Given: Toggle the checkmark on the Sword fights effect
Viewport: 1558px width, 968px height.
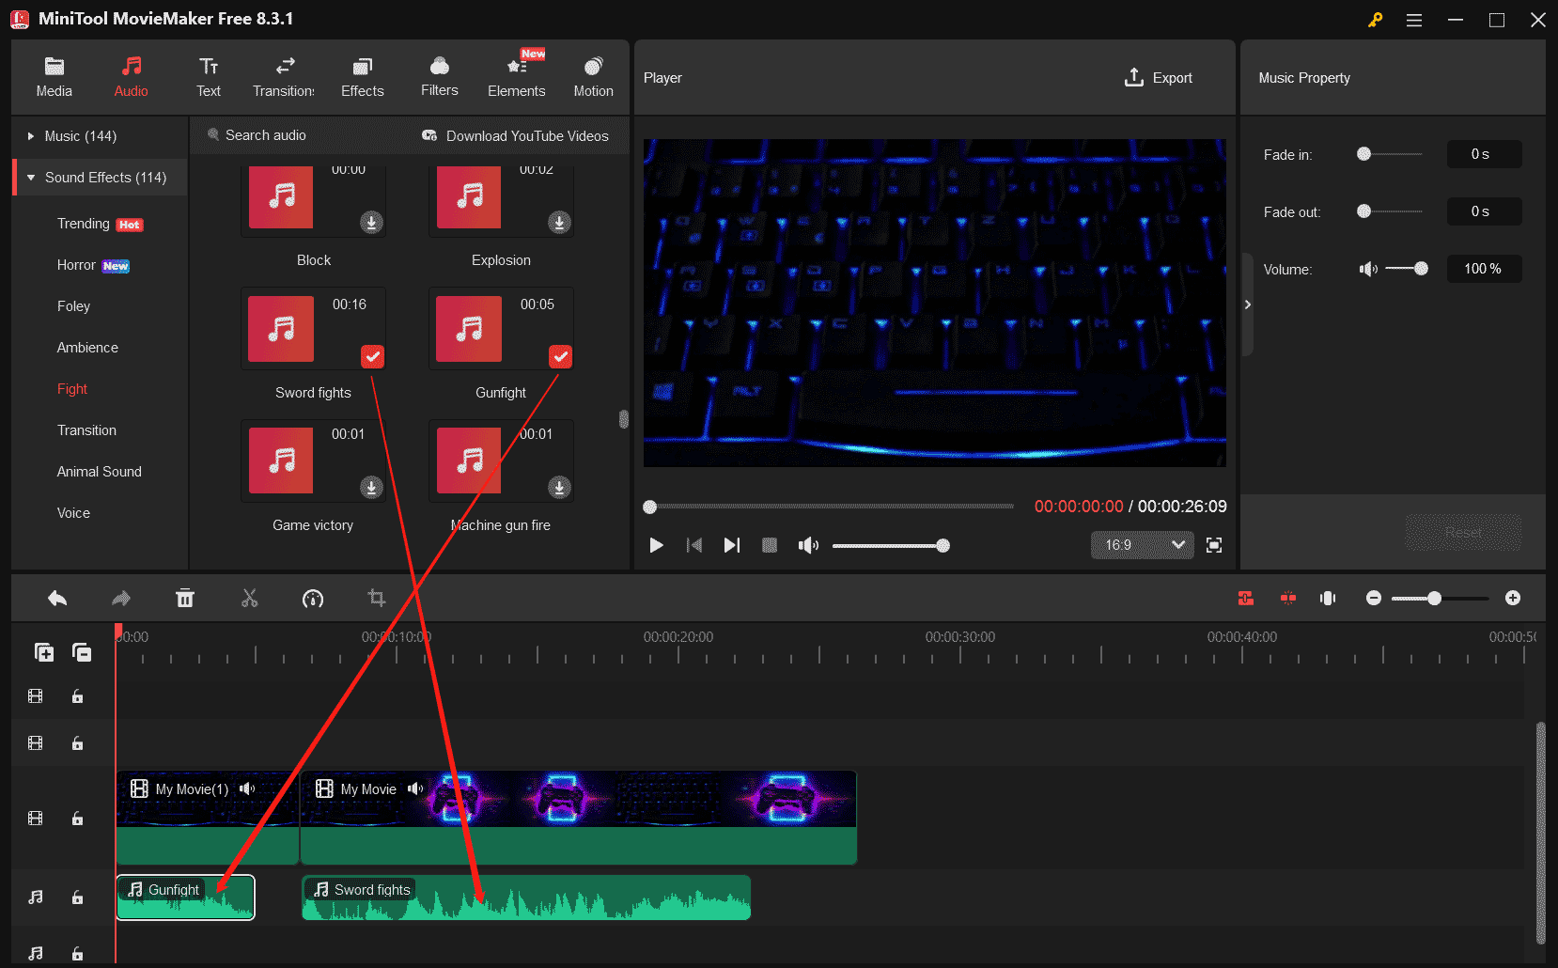Looking at the screenshot, I should (372, 356).
